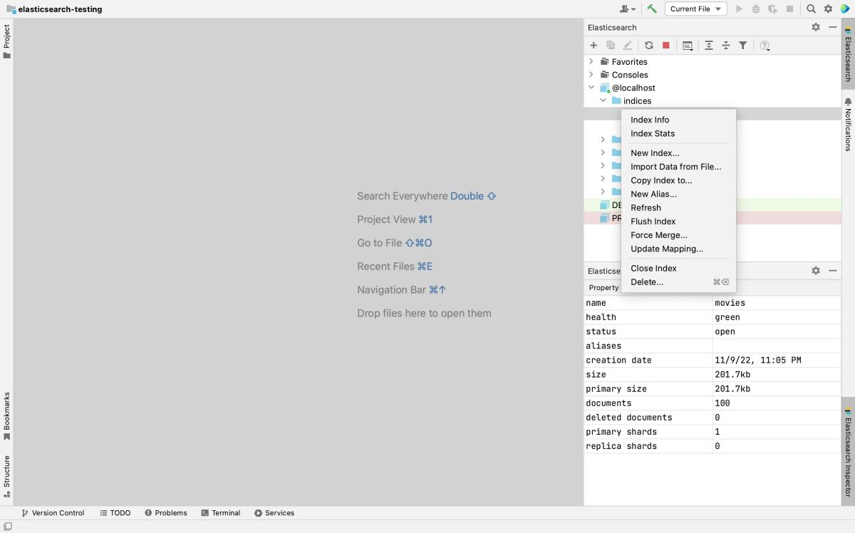The image size is (855, 533).
Task: Click the colorful JetBrains toolbox icon
Action: [x=845, y=9]
